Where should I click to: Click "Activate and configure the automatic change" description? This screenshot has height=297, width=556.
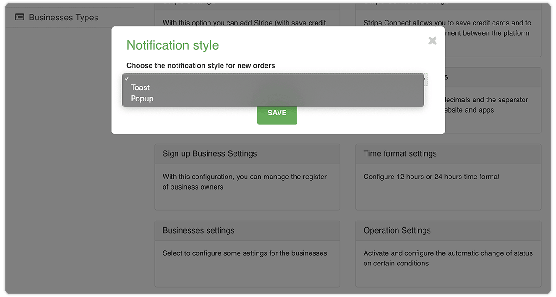[x=448, y=258]
